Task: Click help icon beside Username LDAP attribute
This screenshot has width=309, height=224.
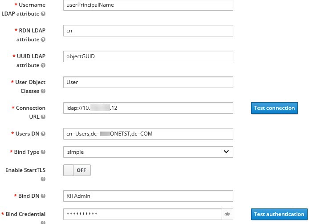Action: pos(43,14)
